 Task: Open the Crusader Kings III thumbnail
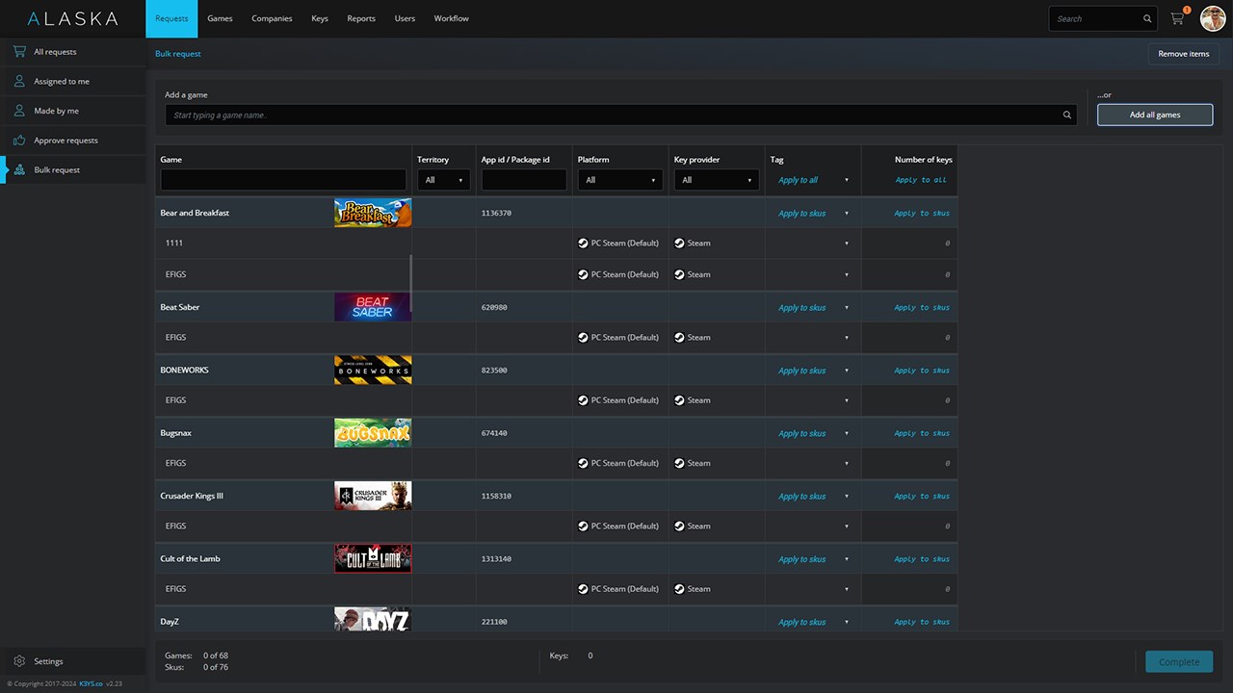(373, 496)
